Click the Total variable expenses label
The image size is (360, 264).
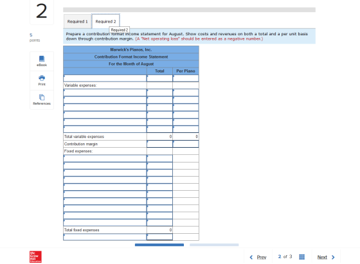[x=84, y=137]
